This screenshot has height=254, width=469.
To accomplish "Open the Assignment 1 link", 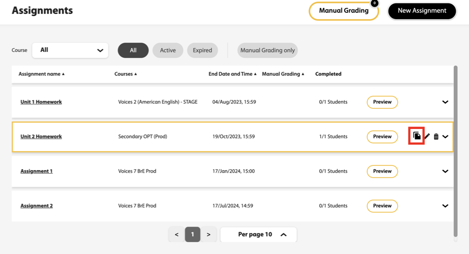I will [x=36, y=171].
